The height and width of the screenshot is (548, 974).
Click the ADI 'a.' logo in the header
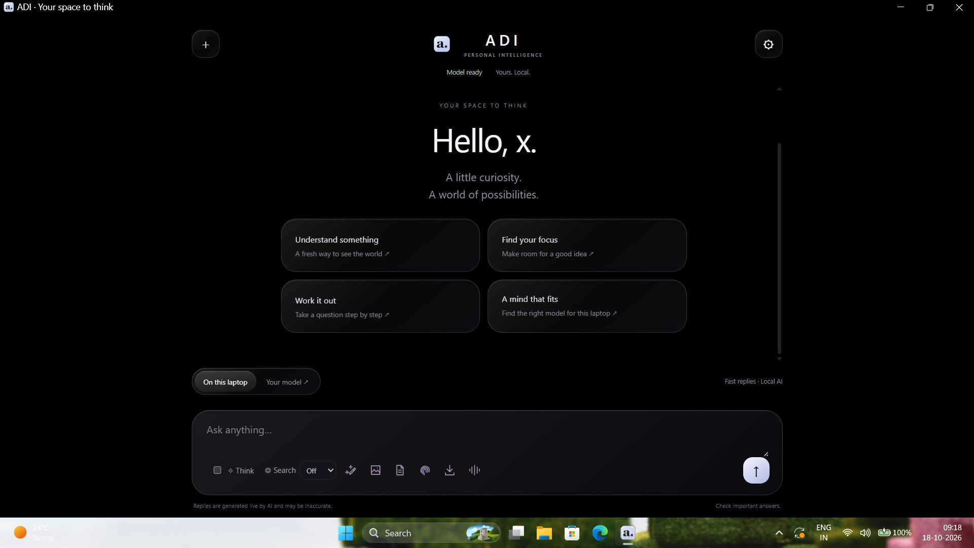pyautogui.click(x=442, y=44)
